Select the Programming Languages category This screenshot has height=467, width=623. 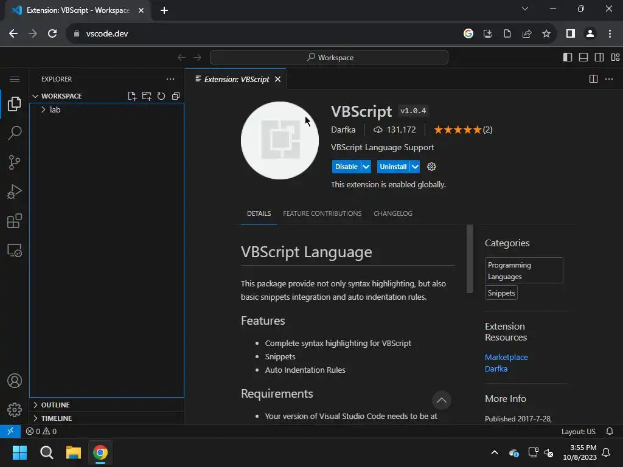(524, 271)
